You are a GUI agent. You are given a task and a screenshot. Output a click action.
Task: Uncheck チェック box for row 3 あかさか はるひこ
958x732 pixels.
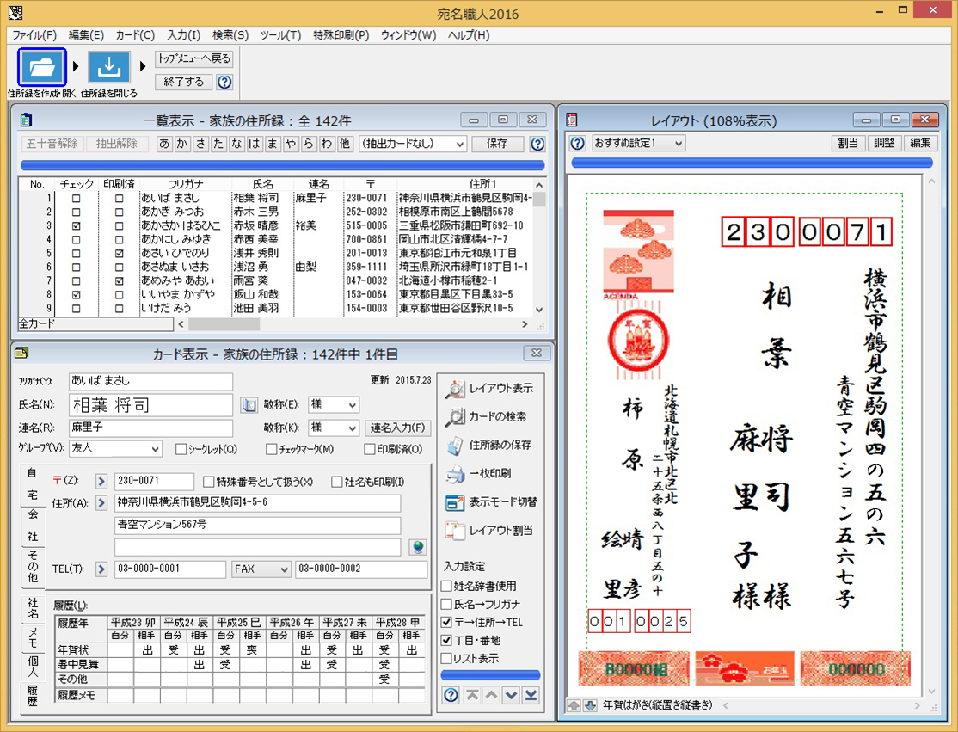76,226
